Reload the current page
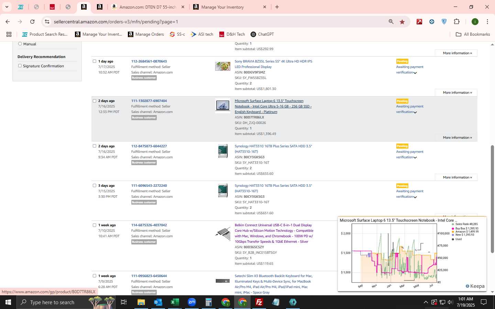Viewport: 495px width, 309px height. 32,22
